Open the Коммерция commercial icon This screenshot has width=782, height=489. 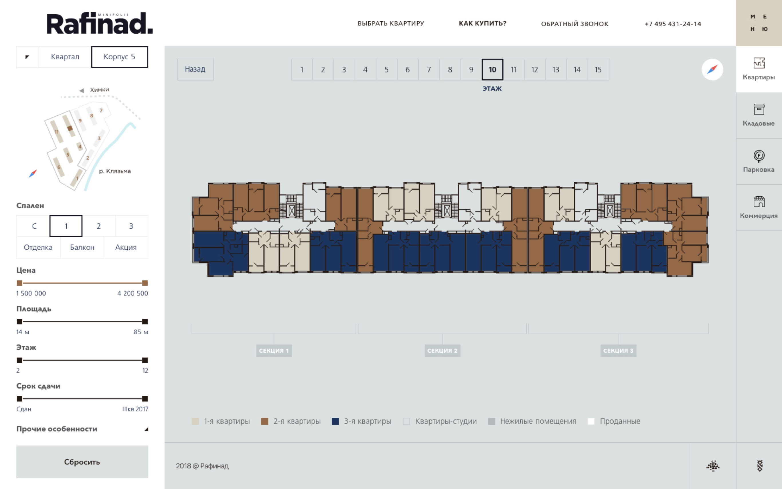(759, 207)
